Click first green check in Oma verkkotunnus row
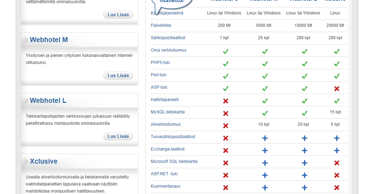The image size is (374, 194). [225, 52]
